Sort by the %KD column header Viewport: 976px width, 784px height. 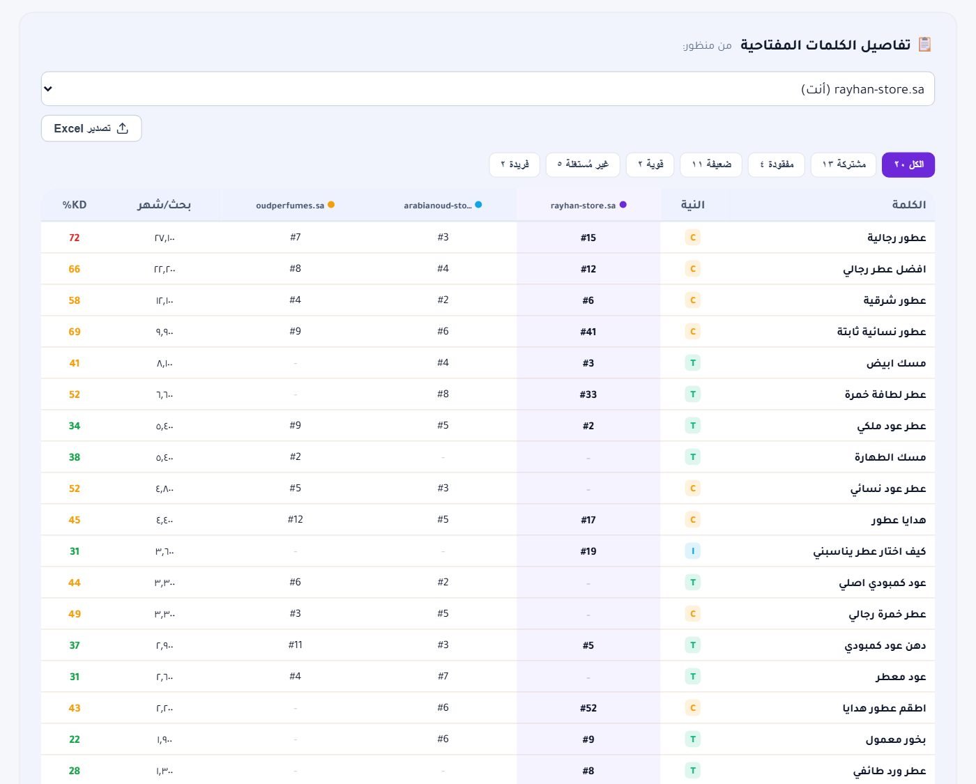(x=75, y=205)
